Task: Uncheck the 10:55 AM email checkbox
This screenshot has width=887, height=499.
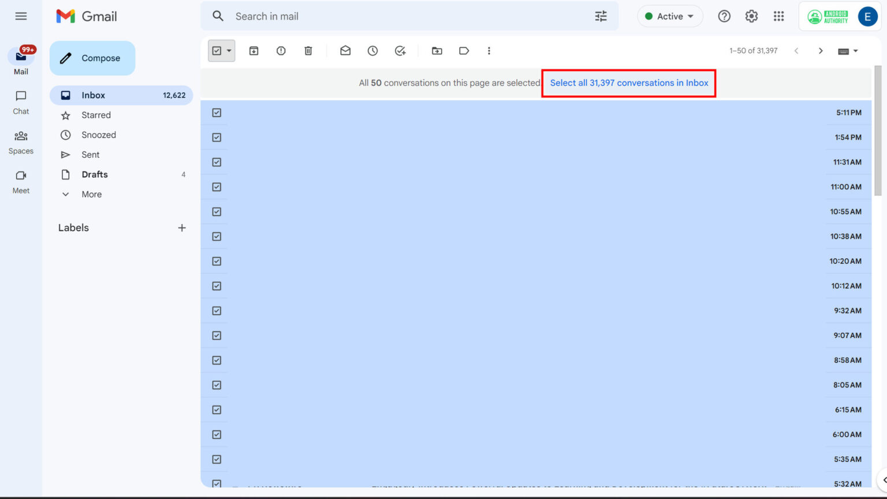Action: click(x=217, y=212)
